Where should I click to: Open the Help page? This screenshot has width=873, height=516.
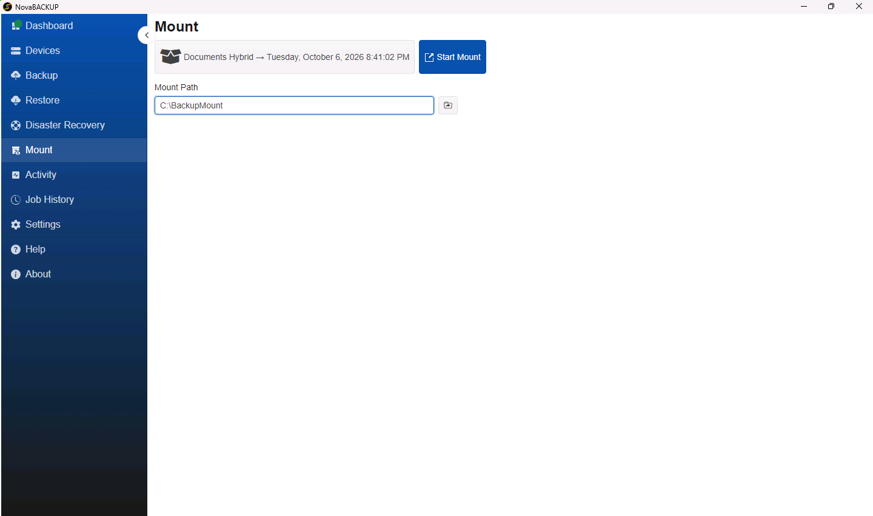pos(74,250)
